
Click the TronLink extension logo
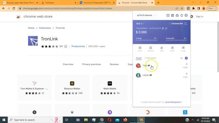tap(33, 41)
